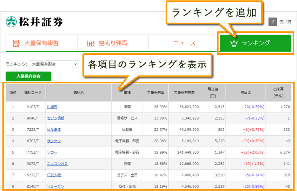
Task: Click the 大量保有率 column header
Action: [156, 93]
